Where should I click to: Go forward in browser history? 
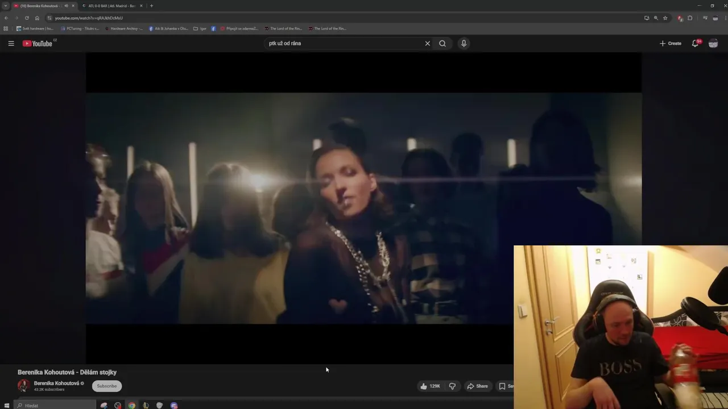pyautogui.click(x=16, y=18)
